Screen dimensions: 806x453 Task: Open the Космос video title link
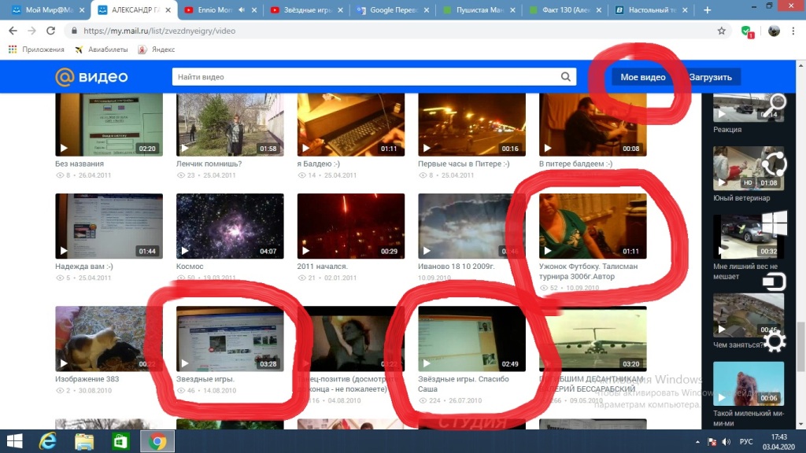(190, 266)
